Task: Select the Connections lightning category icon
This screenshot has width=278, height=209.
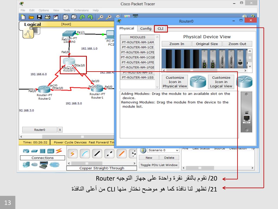Action: tap(59, 151)
